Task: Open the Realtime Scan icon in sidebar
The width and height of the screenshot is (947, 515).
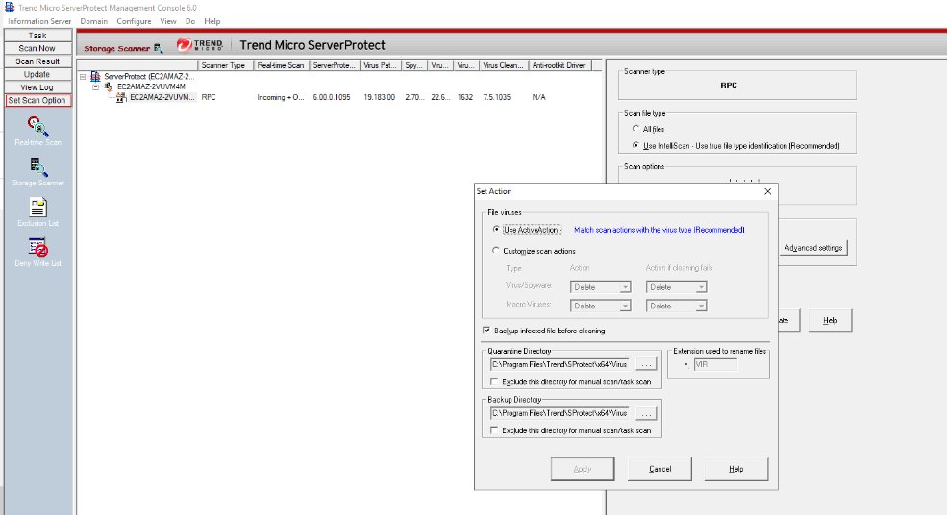Action: click(37, 126)
